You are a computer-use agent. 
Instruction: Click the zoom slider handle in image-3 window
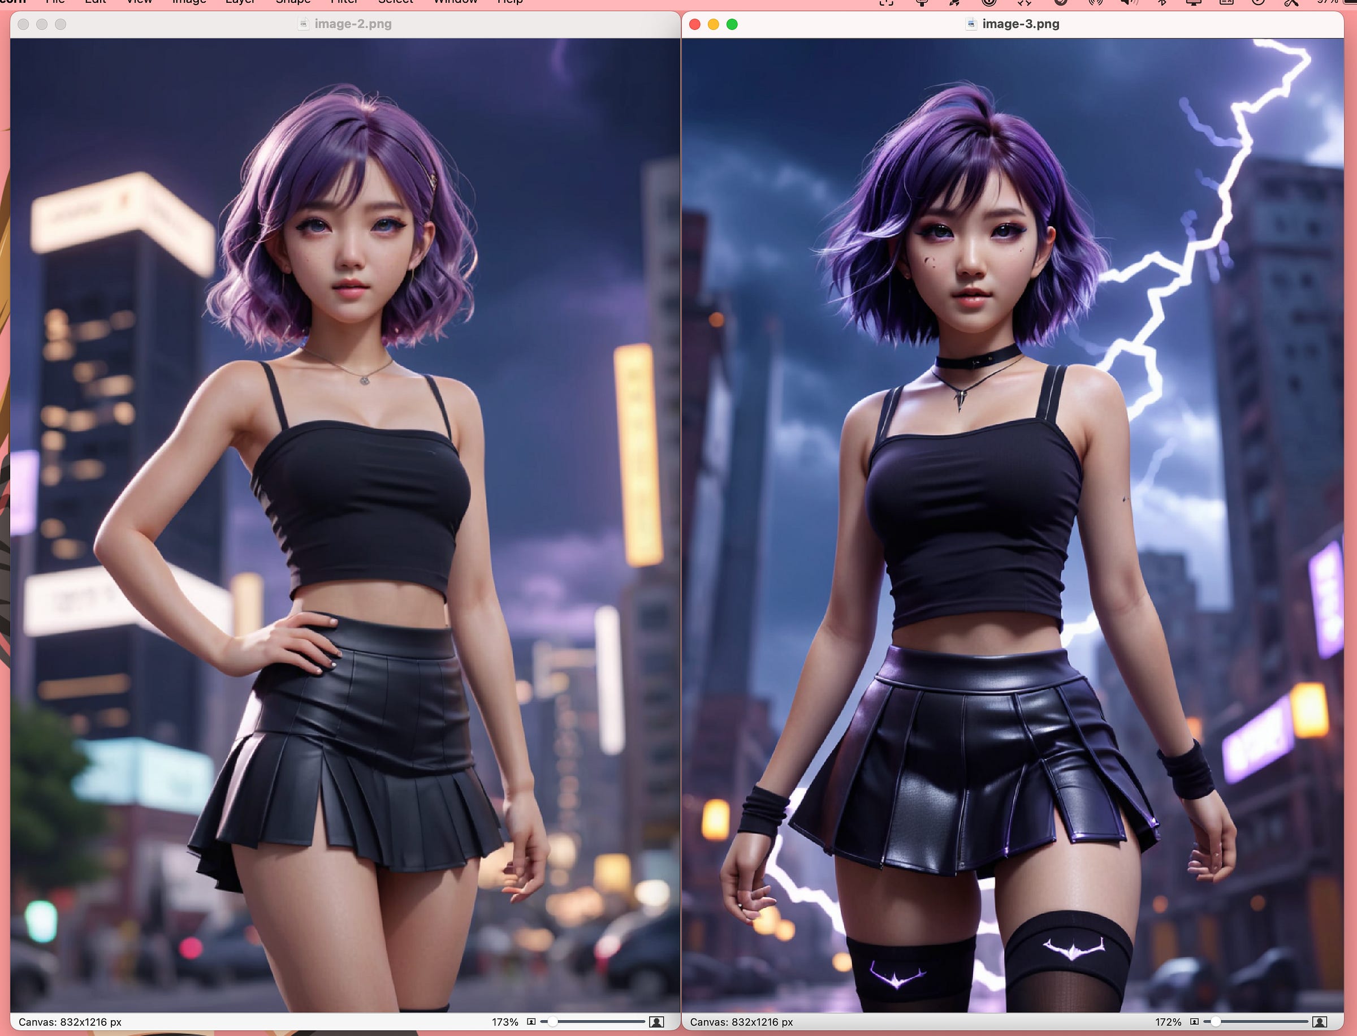click(x=1215, y=1022)
